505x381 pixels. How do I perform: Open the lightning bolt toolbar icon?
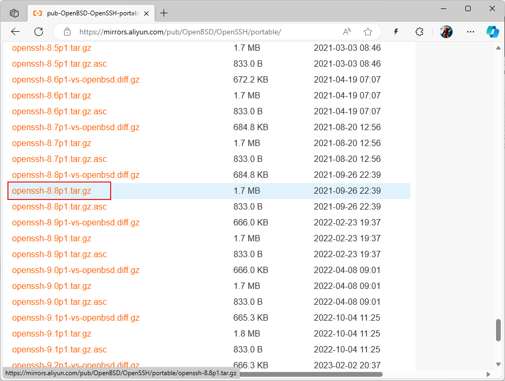pyautogui.click(x=396, y=32)
